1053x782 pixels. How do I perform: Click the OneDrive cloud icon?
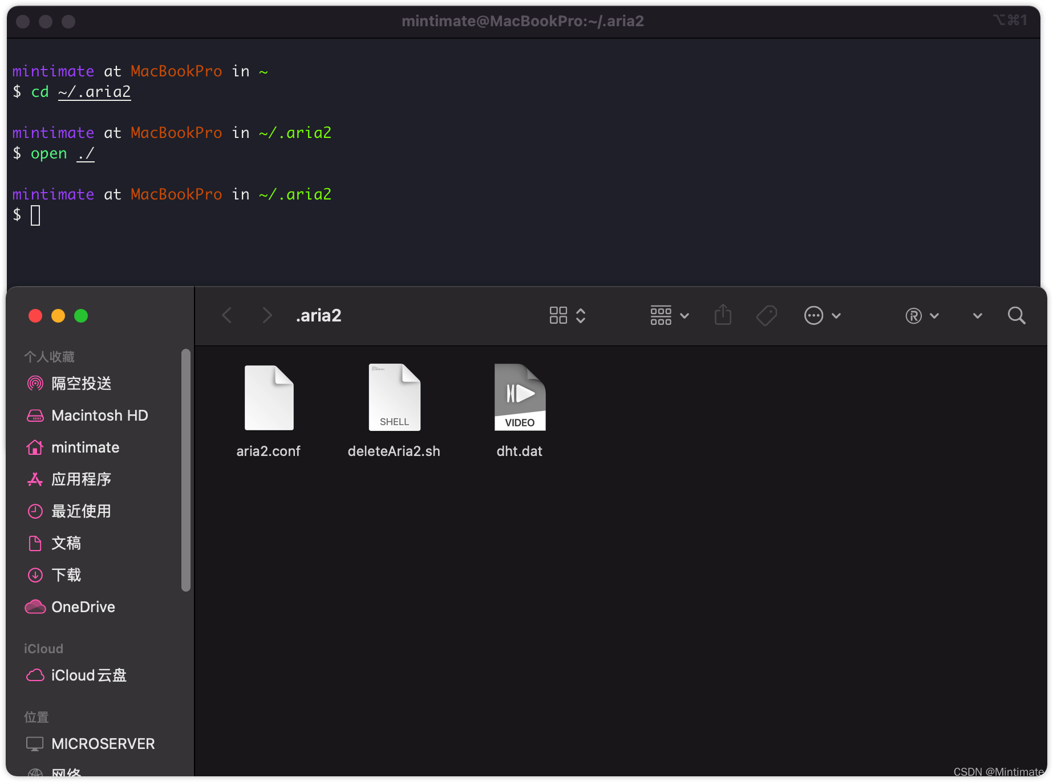35,607
